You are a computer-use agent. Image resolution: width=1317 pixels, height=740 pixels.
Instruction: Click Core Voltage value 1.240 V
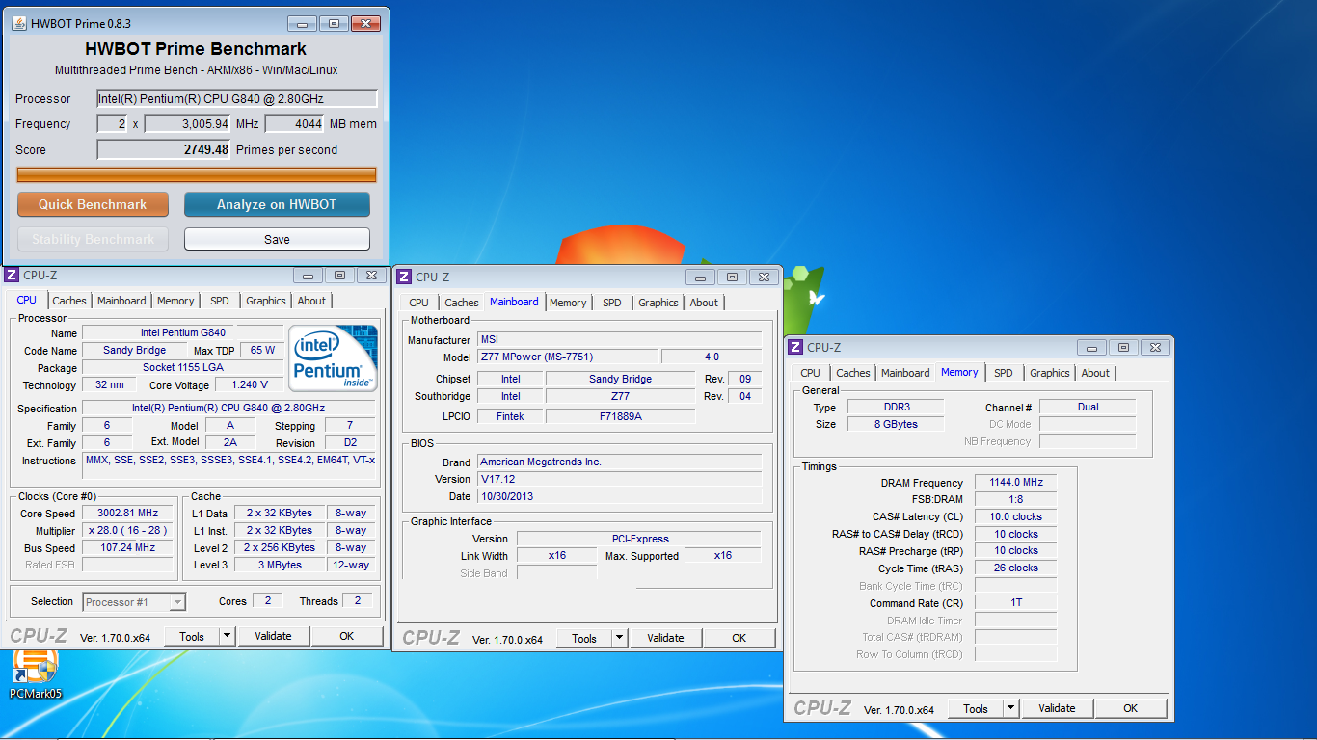pos(250,385)
